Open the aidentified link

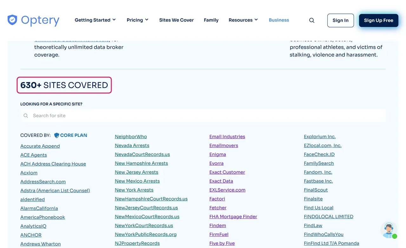(x=32, y=199)
